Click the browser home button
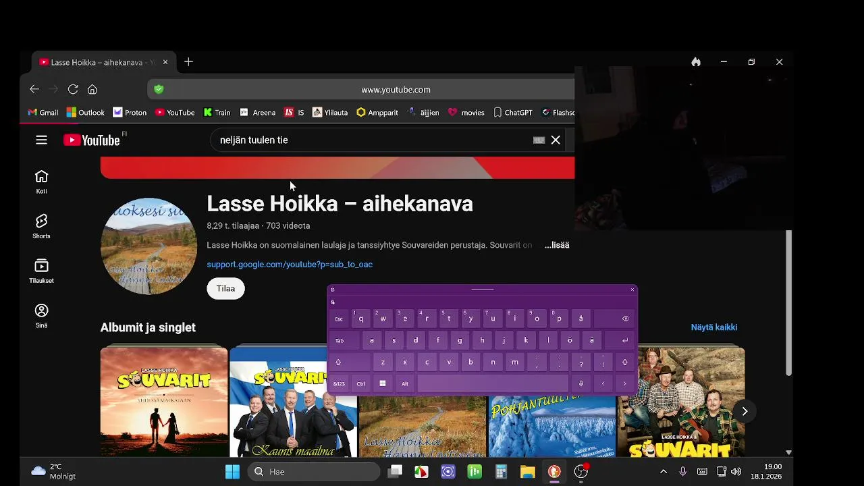The image size is (864, 486). (92, 89)
